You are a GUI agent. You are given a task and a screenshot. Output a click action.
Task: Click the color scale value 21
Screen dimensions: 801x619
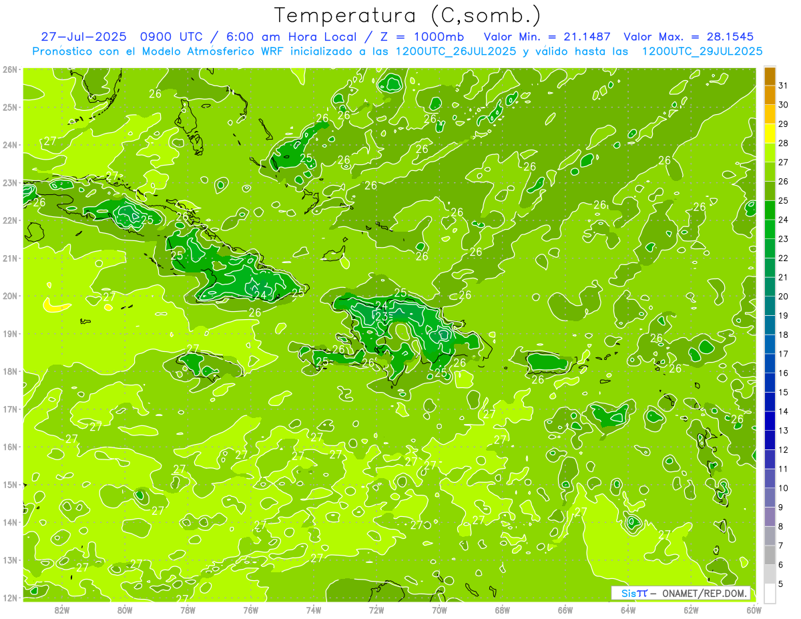[x=784, y=277]
